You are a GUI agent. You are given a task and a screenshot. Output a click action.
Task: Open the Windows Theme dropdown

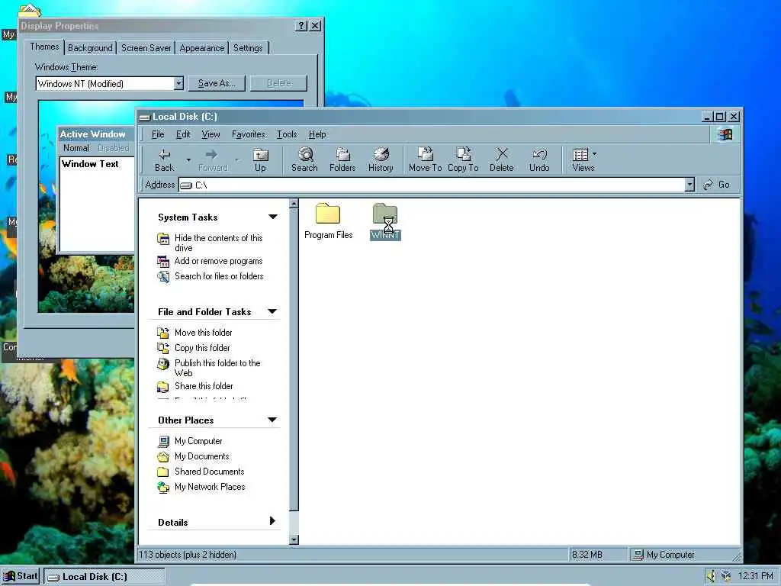[178, 83]
